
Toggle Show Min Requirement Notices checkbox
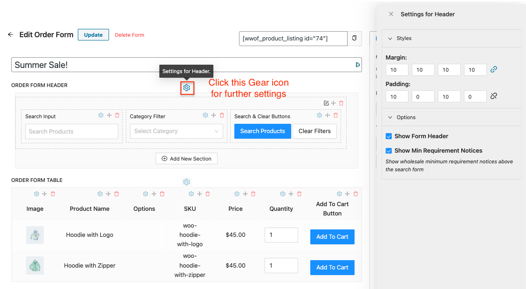pyautogui.click(x=389, y=151)
